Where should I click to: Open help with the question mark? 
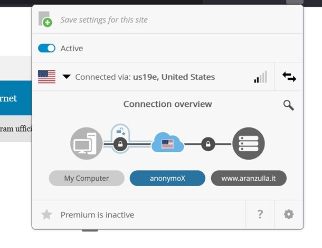260,214
